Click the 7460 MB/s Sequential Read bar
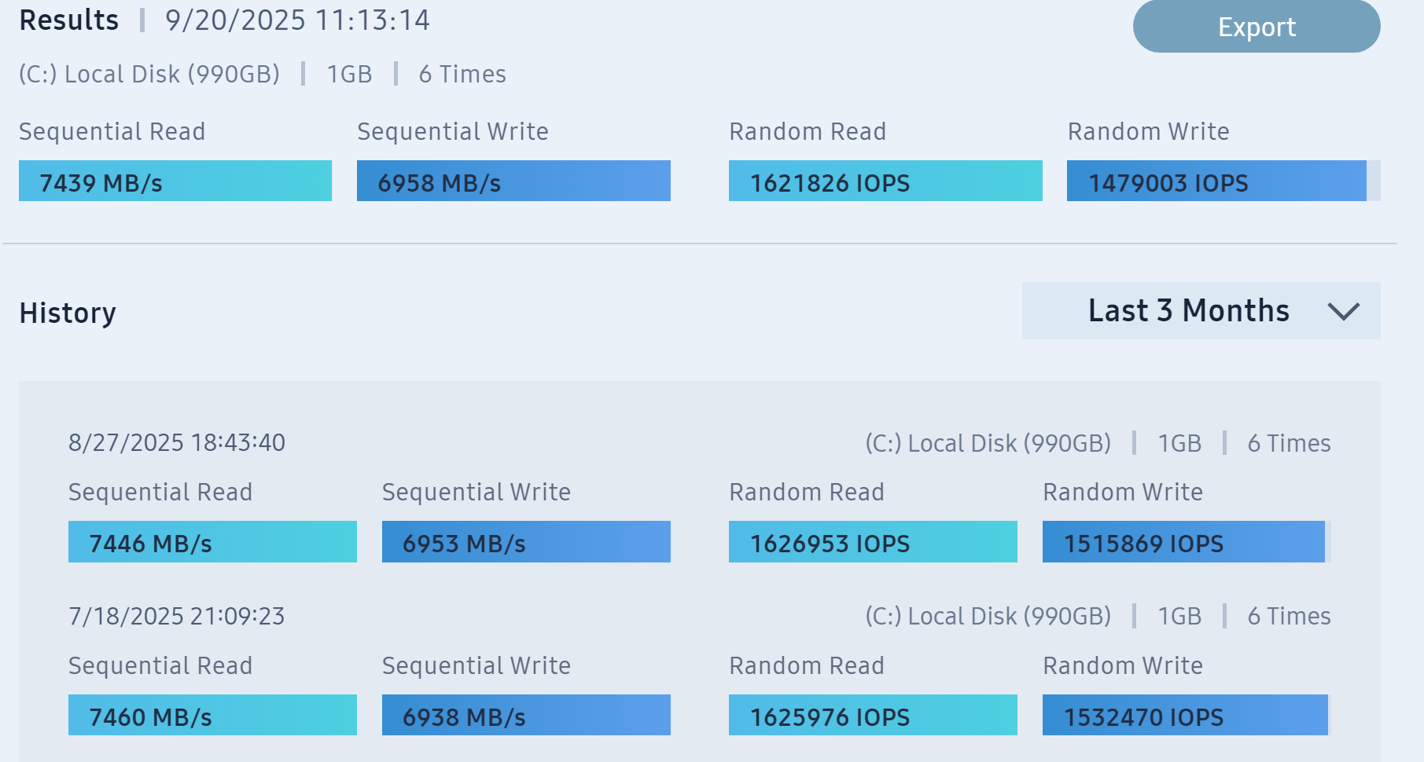 point(212,716)
